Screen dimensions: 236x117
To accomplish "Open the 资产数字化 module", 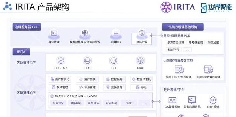I will click(60, 79).
